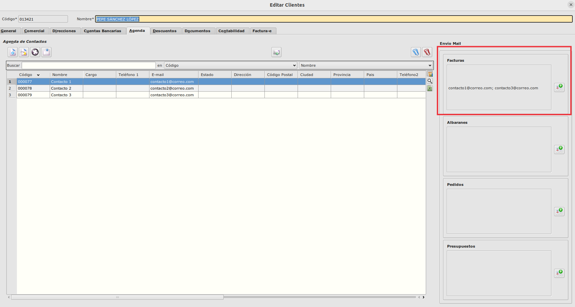Click the contacto3@correo.com cell in table
Image resolution: width=575 pixels, height=307 pixels.
174,95
